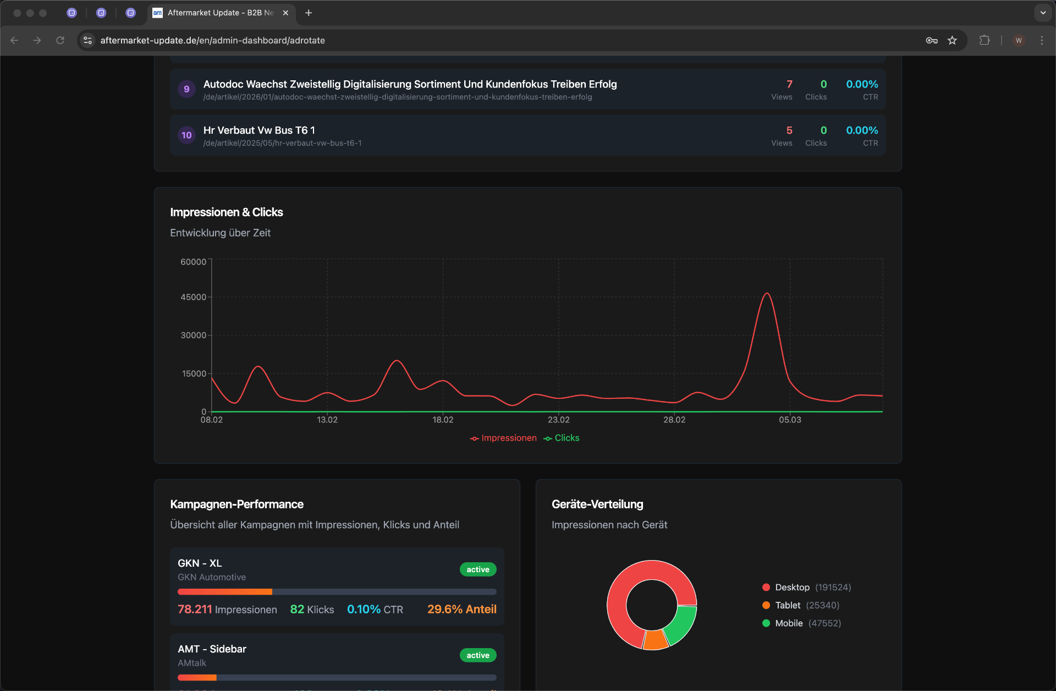Switch to the second pinned tab

tap(101, 13)
